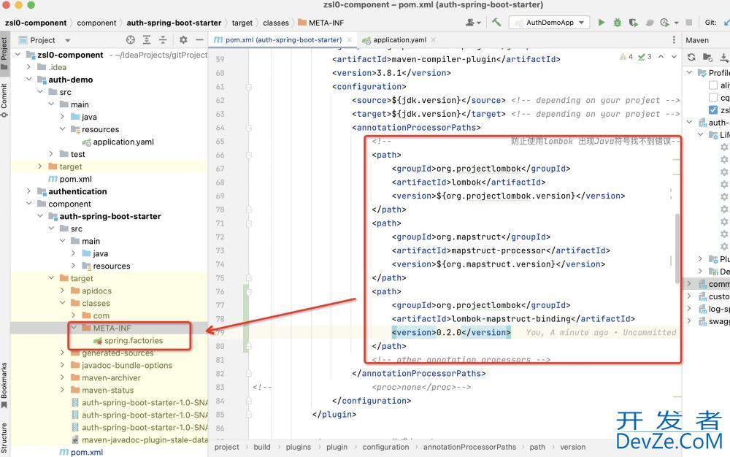Collapse the zsl0-component root node
Image resolution: width=730 pixels, height=457 pixels.
[18, 55]
